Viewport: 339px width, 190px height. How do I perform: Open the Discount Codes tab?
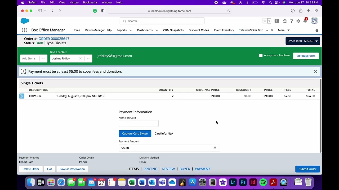199,30
